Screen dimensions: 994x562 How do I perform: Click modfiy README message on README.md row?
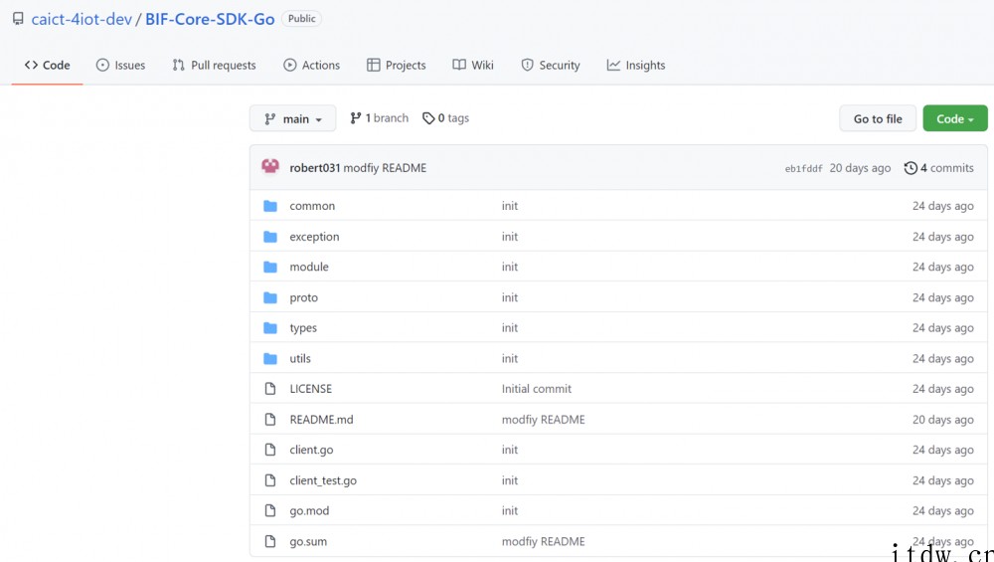pos(544,420)
